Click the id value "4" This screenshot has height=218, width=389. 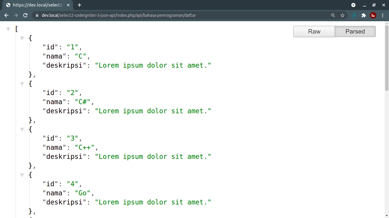point(73,184)
